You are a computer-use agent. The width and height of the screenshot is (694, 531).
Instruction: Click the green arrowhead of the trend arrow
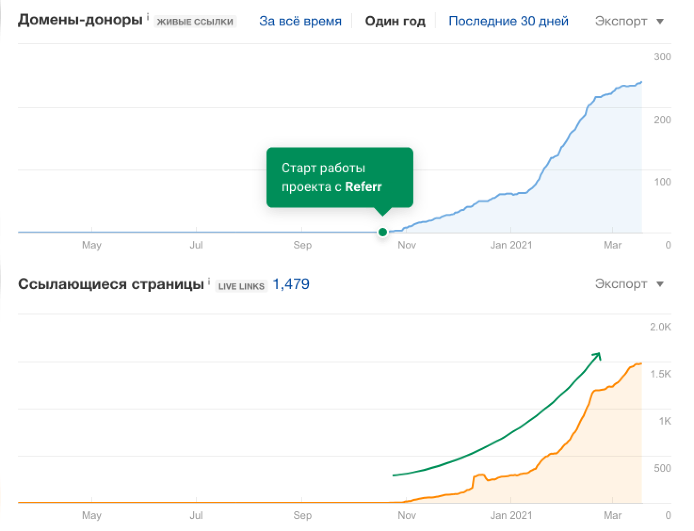pos(597,355)
